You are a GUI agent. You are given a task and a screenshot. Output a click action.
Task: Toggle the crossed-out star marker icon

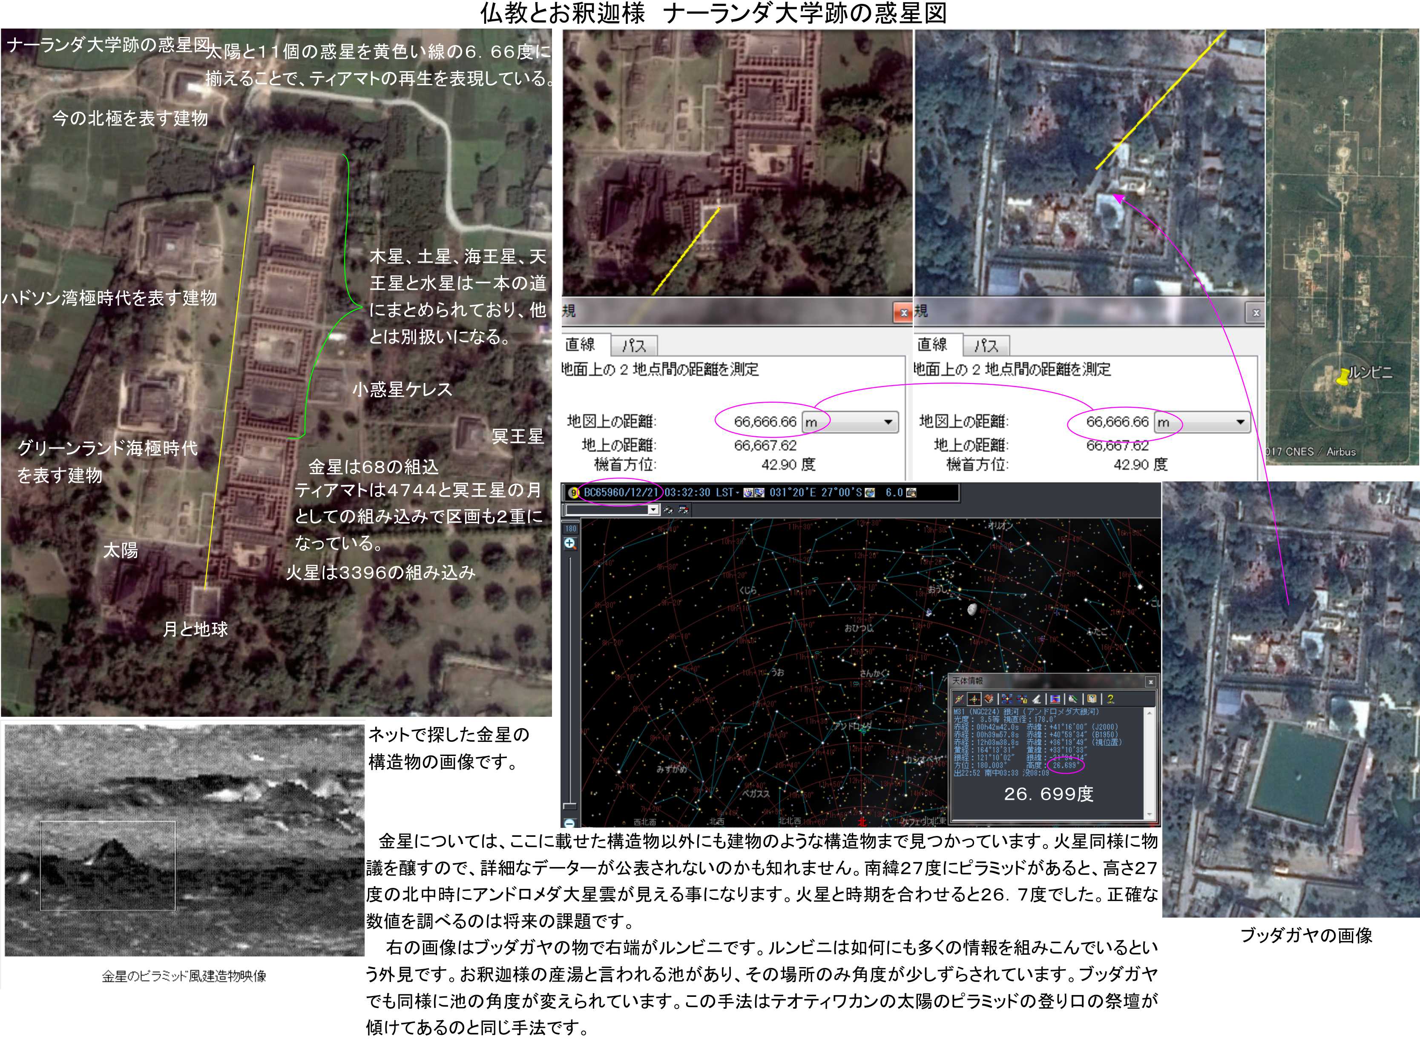click(959, 699)
